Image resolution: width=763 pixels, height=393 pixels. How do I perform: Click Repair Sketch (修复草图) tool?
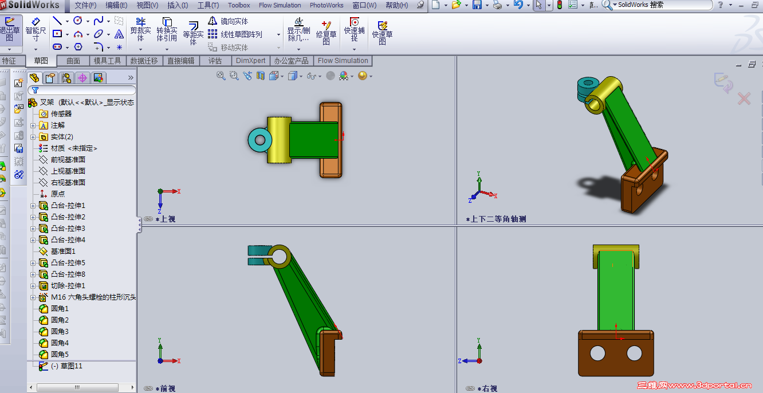coord(327,33)
